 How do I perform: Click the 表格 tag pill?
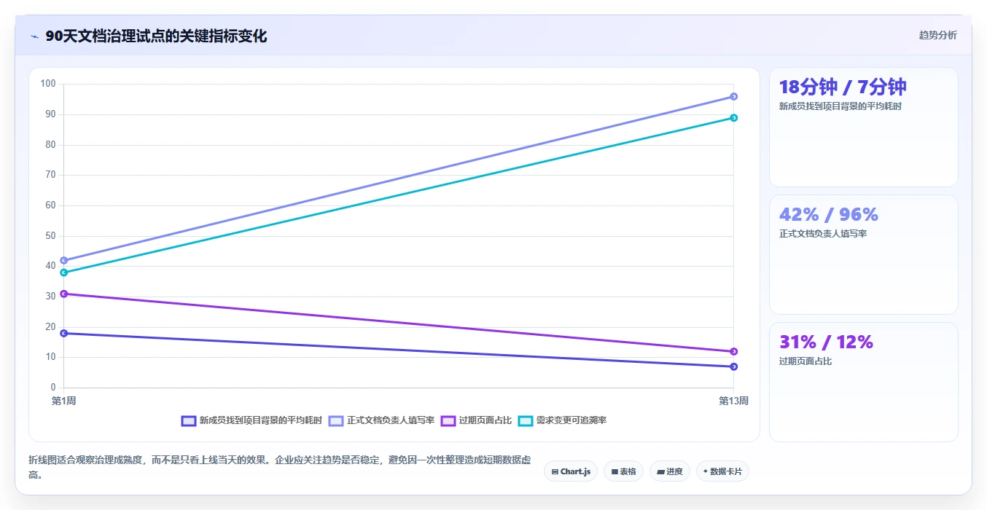pyautogui.click(x=623, y=471)
